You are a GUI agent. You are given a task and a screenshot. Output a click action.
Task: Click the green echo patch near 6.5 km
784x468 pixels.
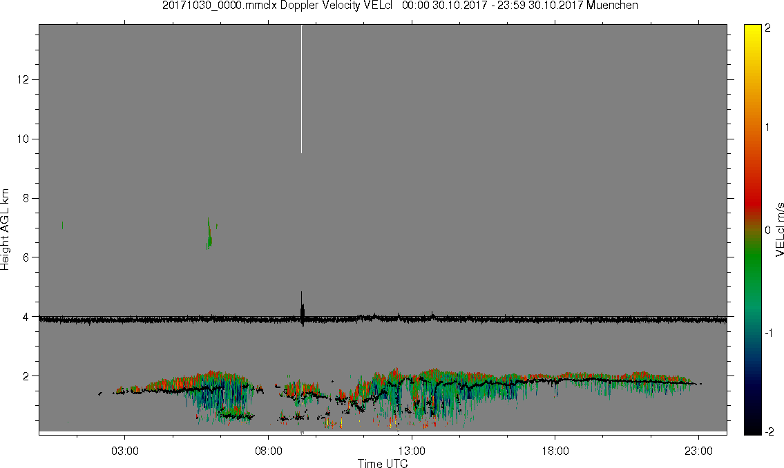pyautogui.click(x=209, y=234)
